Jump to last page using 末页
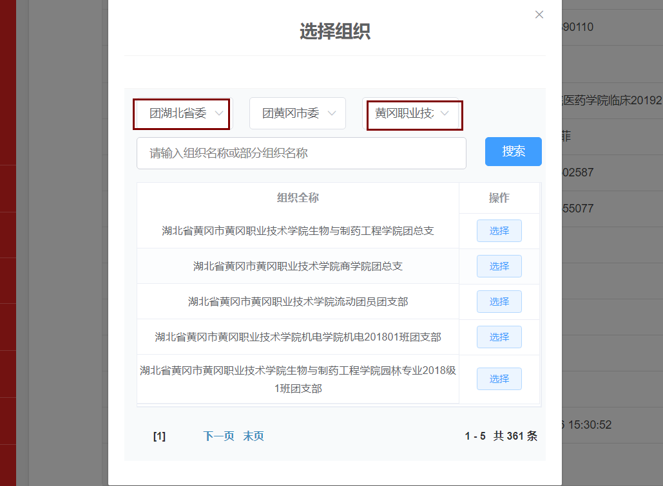The height and width of the screenshot is (486, 663). pos(253,436)
